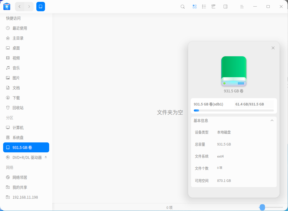Click the green disk drive image
The image size is (288, 211).
click(x=234, y=71)
